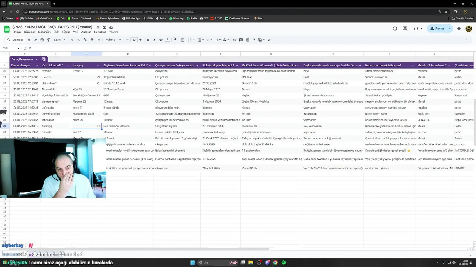Show all comments panel
The height and width of the screenshot is (267, 476).
click(x=405, y=29)
